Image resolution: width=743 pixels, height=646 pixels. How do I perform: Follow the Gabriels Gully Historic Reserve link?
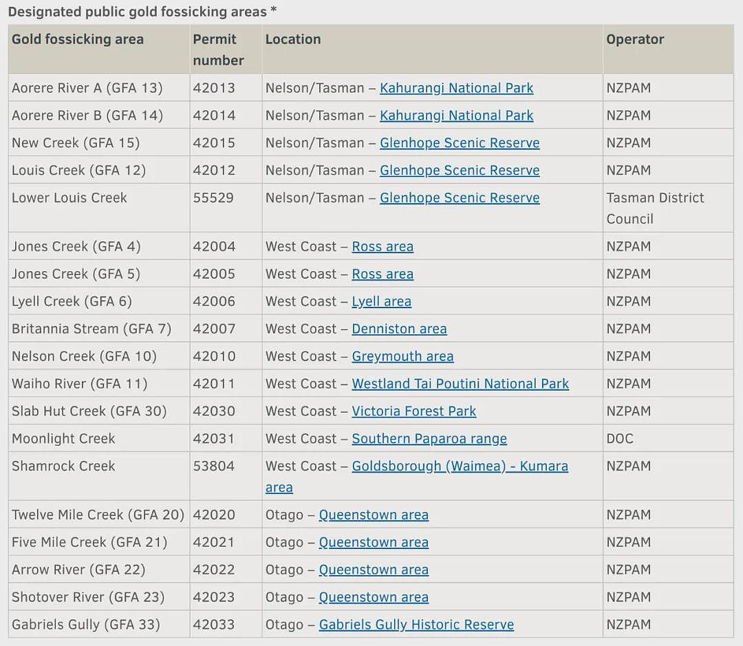click(416, 625)
